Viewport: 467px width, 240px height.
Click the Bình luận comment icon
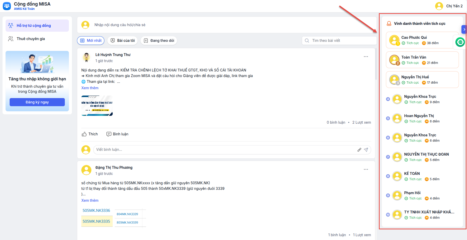click(109, 134)
